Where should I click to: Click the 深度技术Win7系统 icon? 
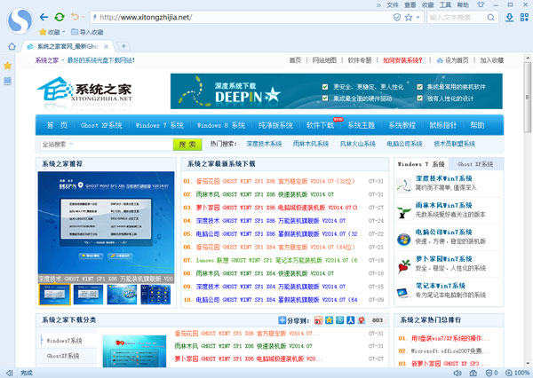403,185
